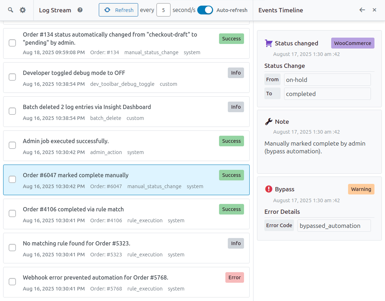Close the Events Timeline panel

click(374, 10)
